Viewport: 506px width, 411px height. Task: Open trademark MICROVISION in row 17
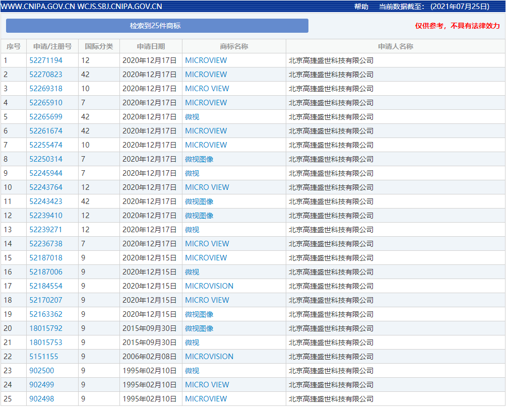pyautogui.click(x=209, y=286)
